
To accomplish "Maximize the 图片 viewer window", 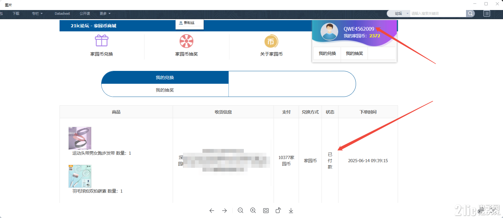I will 486,4.
